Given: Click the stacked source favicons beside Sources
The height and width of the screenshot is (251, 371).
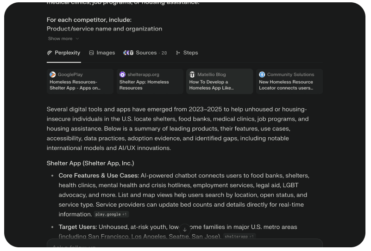Looking at the screenshot, I should (x=128, y=53).
